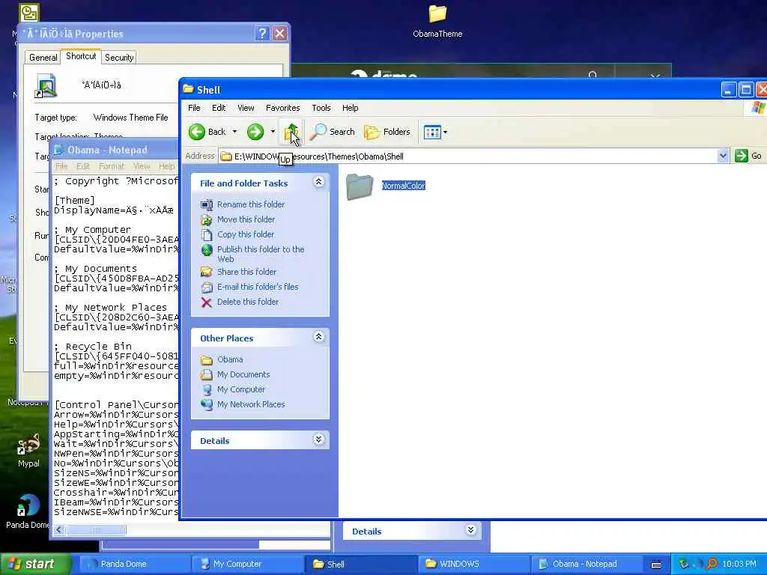The image size is (767, 575).
Task: Open the File menu in Shell window
Action: [x=194, y=108]
